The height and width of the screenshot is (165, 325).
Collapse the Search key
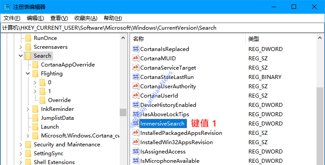click(21, 56)
